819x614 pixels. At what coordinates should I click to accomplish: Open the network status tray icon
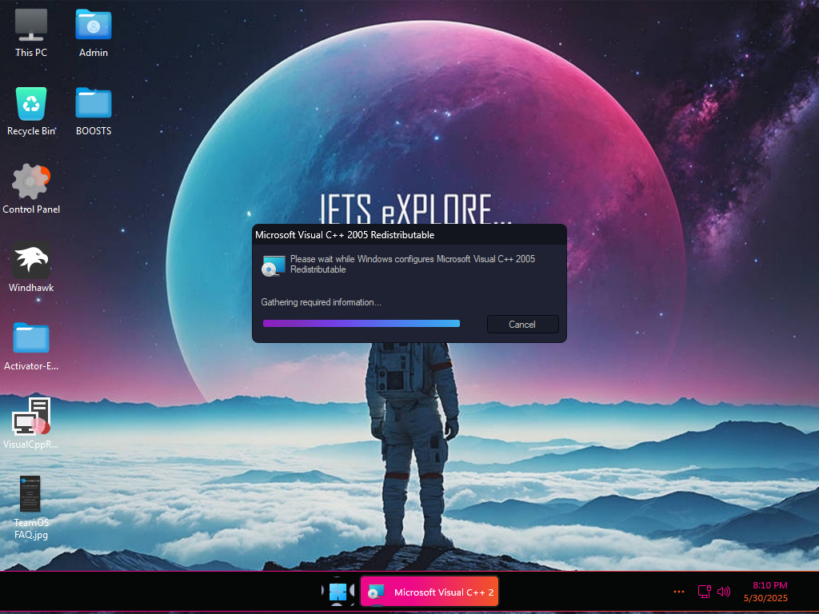(x=704, y=592)
